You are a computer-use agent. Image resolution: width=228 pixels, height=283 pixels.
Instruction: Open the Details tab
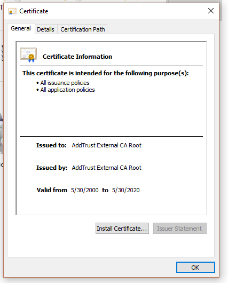point(46,29)
